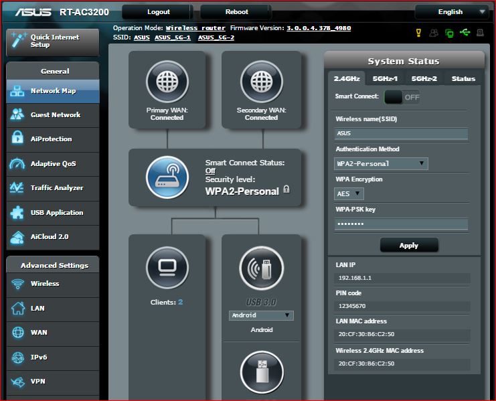Open the Adaptive QoS page
The image size is (496, 401).
tap(52, 164)
